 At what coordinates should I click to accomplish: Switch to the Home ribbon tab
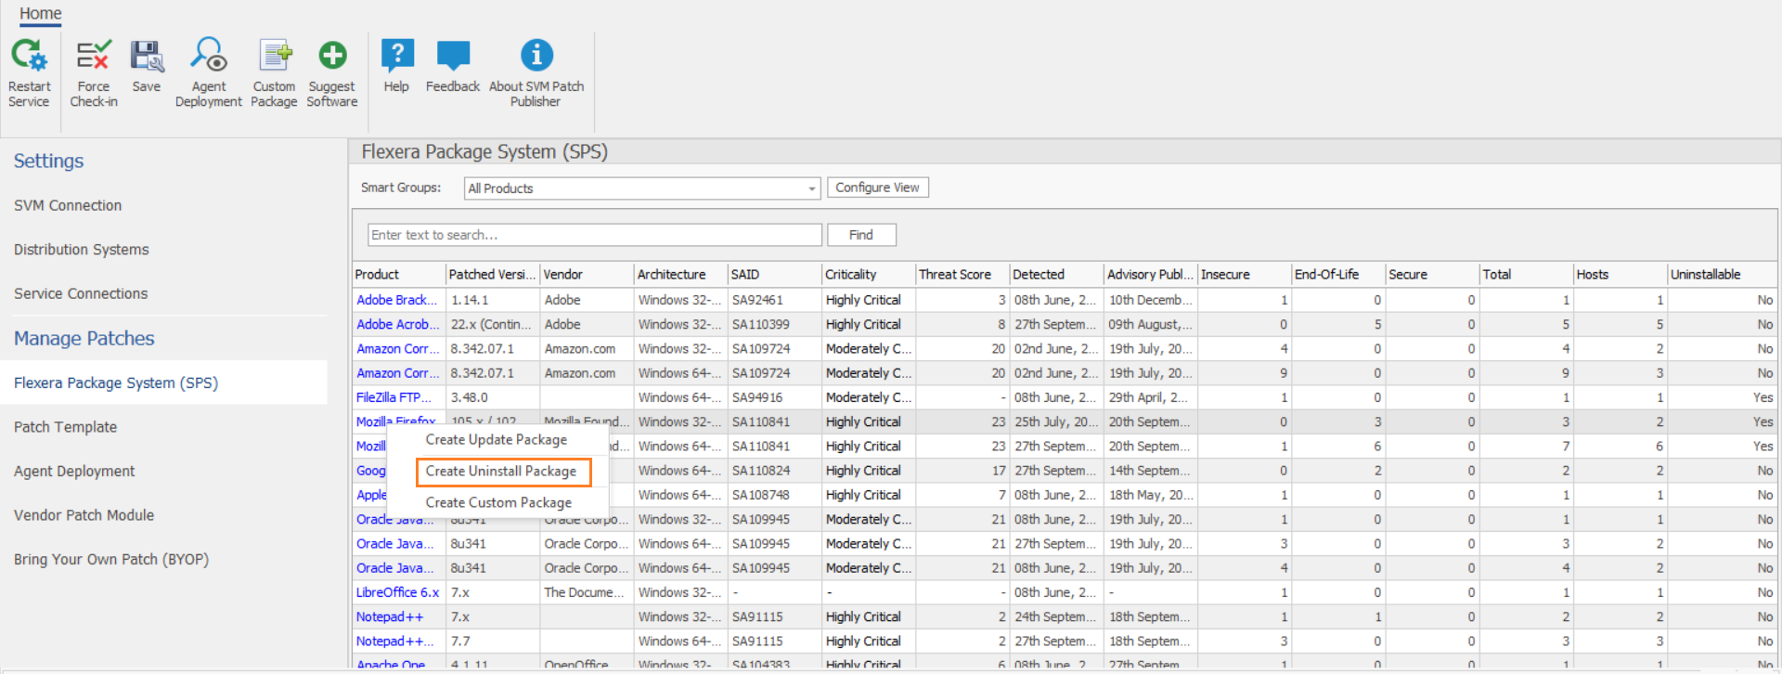point(41,14)
